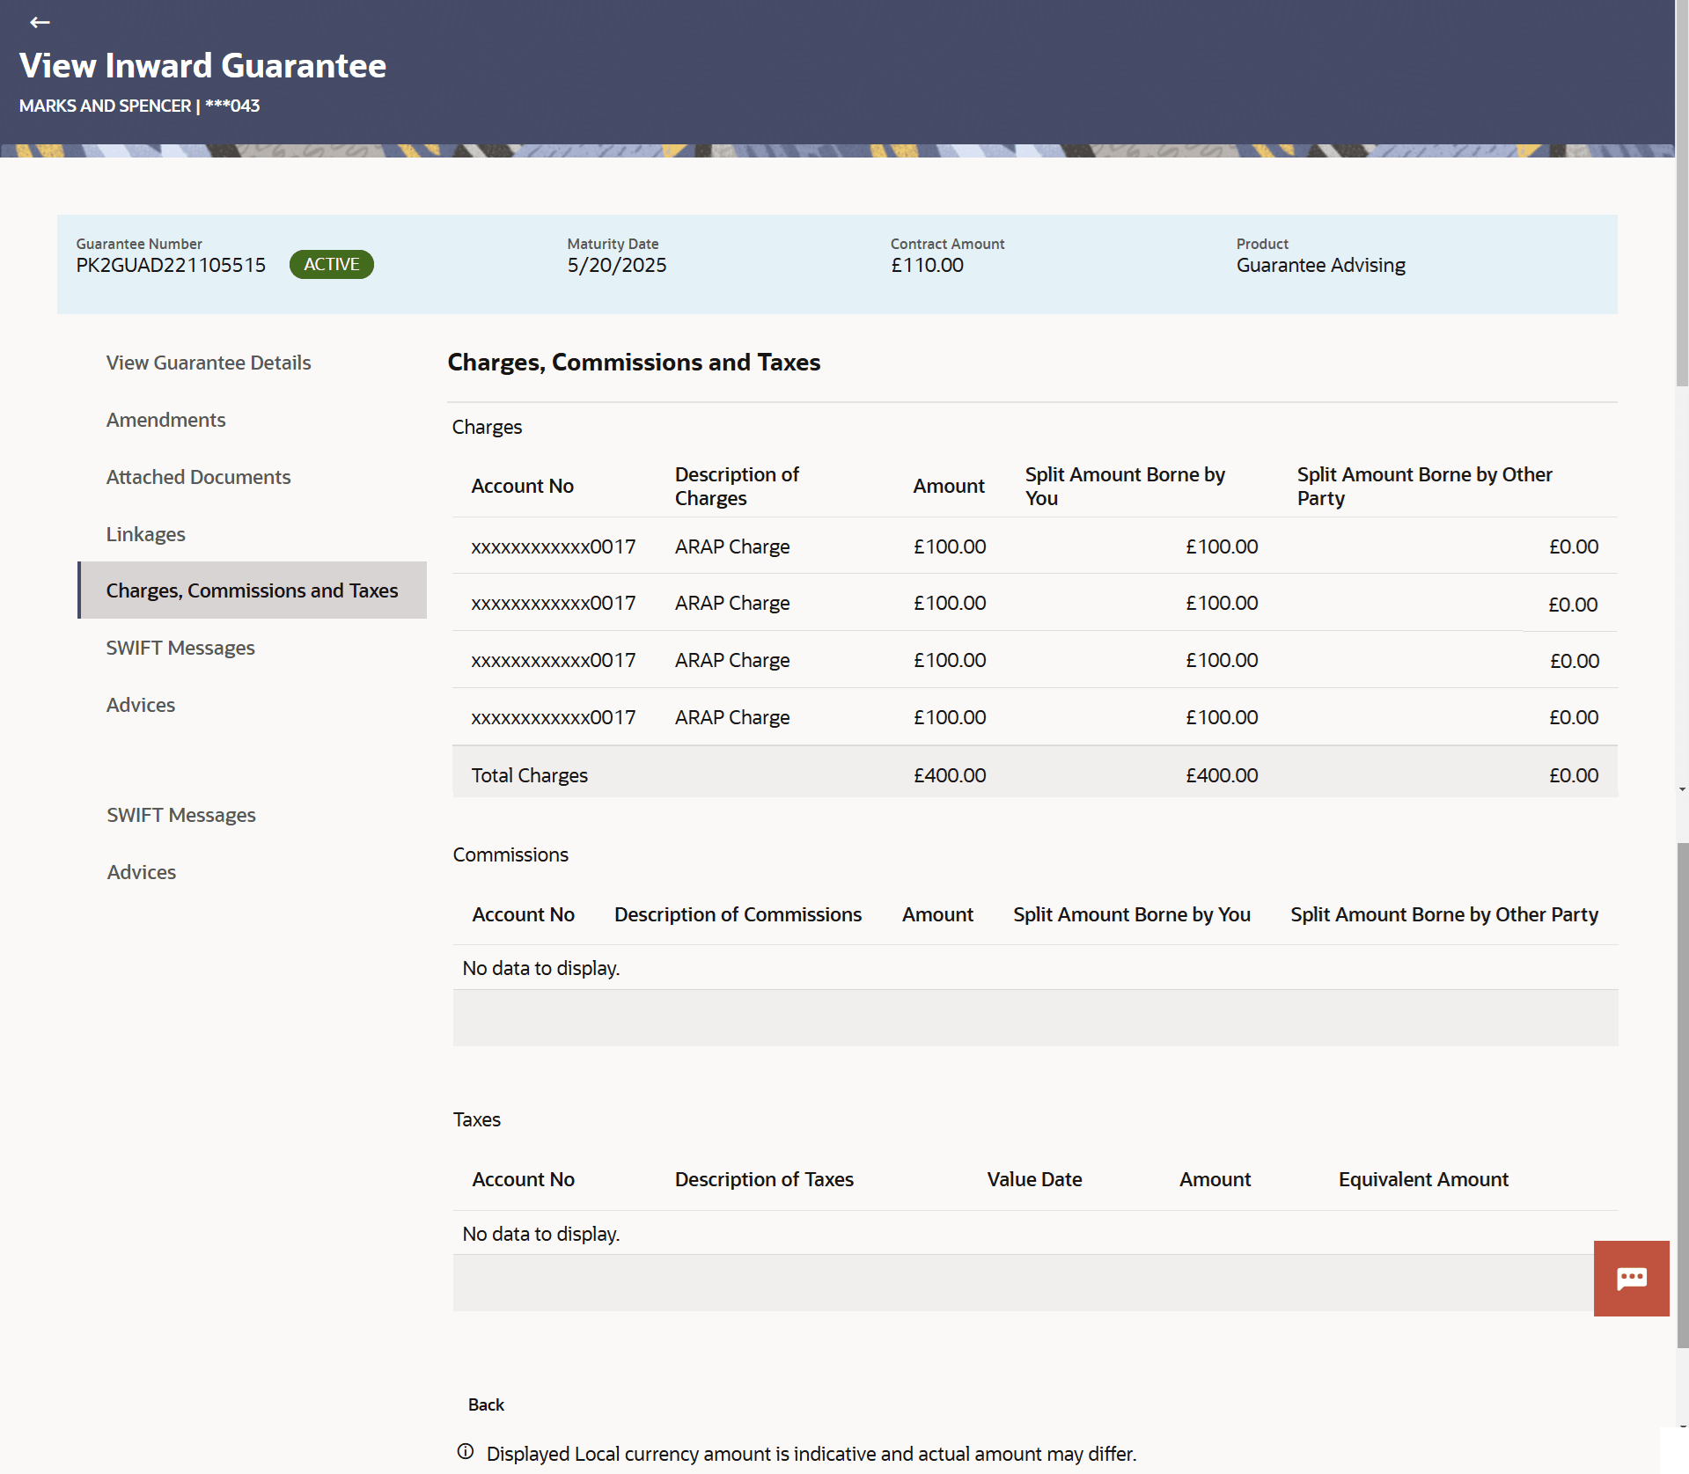
Task: Open View Guarantee Details section
Action: tap(209, 363)
